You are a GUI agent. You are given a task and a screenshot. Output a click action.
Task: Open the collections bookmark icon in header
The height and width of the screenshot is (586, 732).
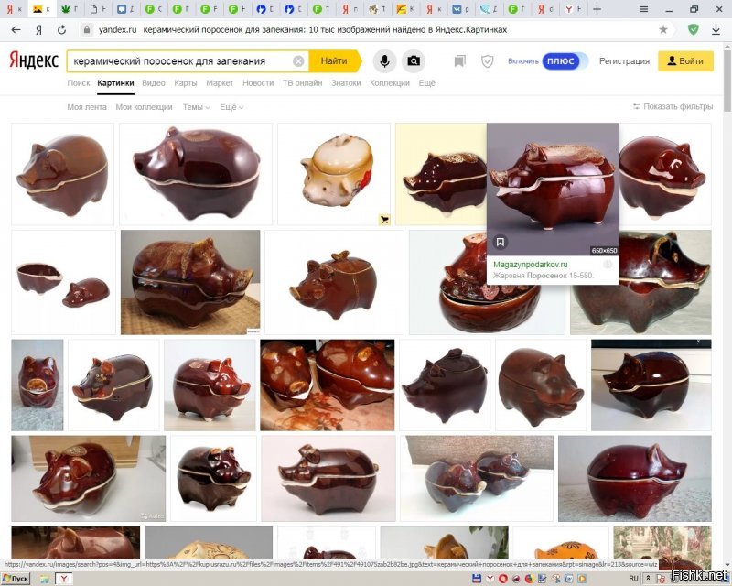pos(459,61)
